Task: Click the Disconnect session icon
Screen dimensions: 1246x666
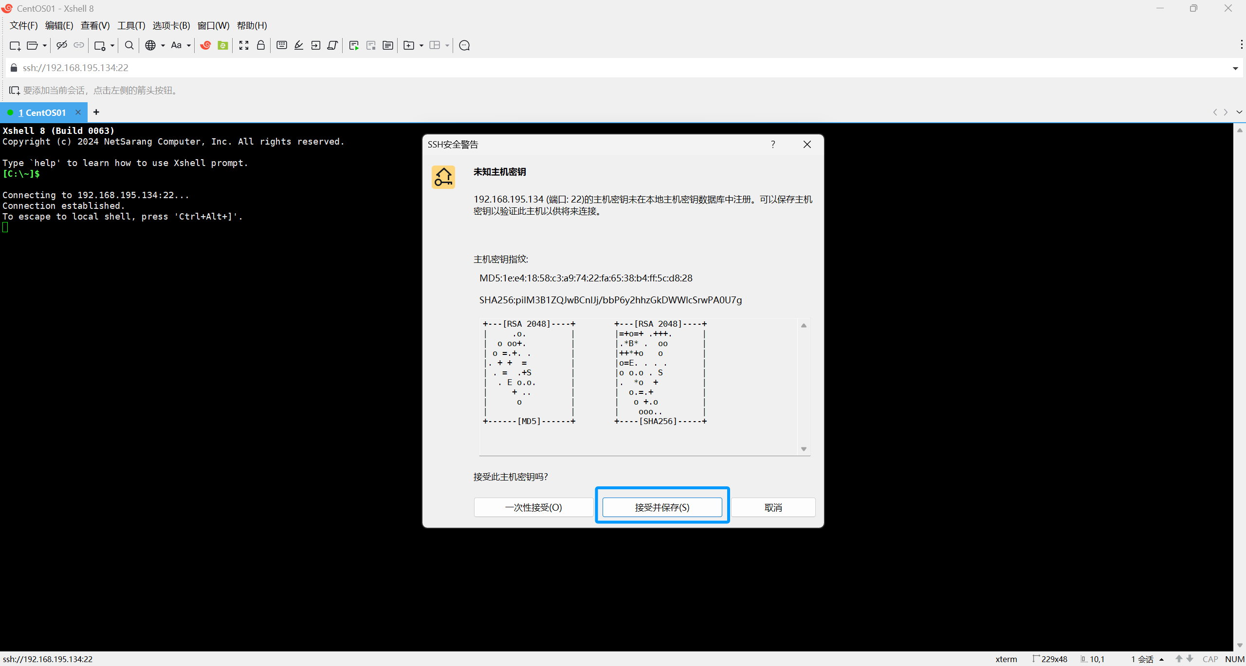Action: (x=61, y=45)
